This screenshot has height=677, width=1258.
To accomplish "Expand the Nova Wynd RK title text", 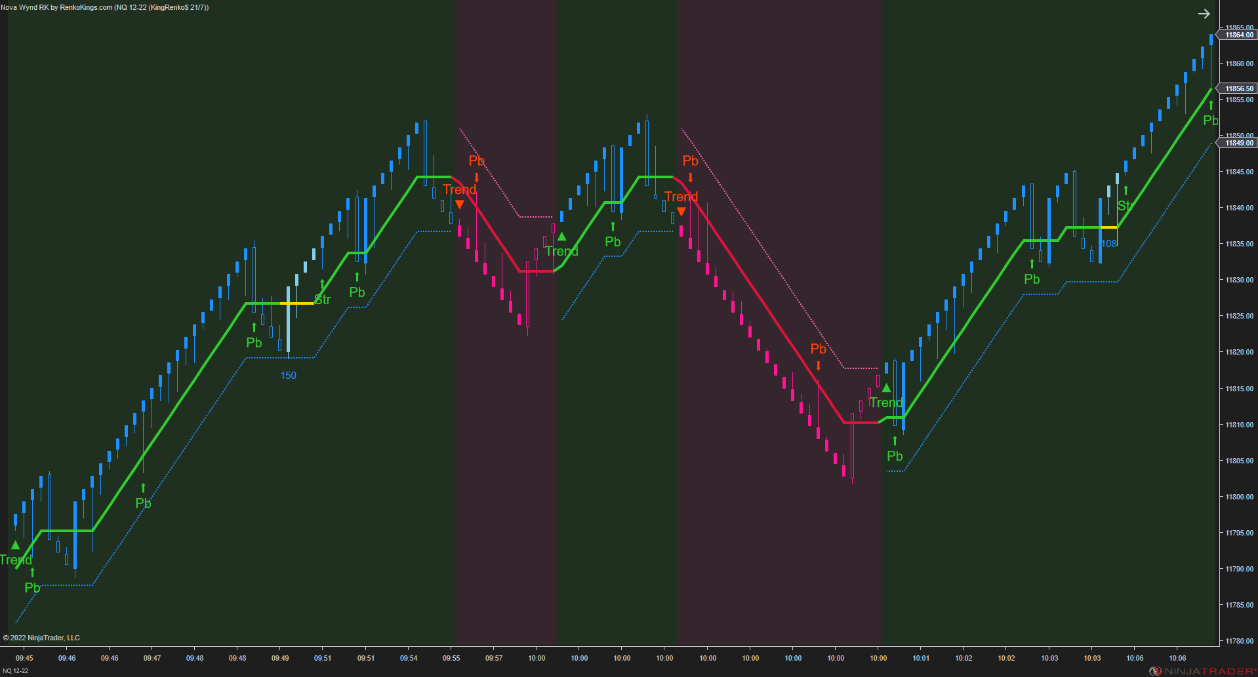I will pyautogui.click(x=105, y=8).
